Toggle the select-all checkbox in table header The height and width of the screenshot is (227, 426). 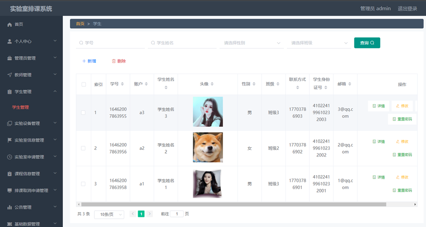(83, 84)
